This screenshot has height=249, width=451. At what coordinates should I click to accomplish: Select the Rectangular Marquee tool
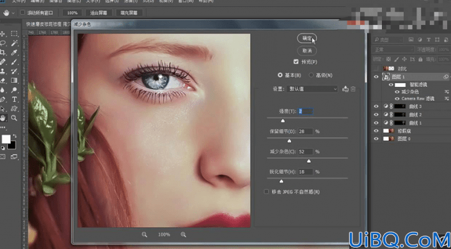pos(14,34)
